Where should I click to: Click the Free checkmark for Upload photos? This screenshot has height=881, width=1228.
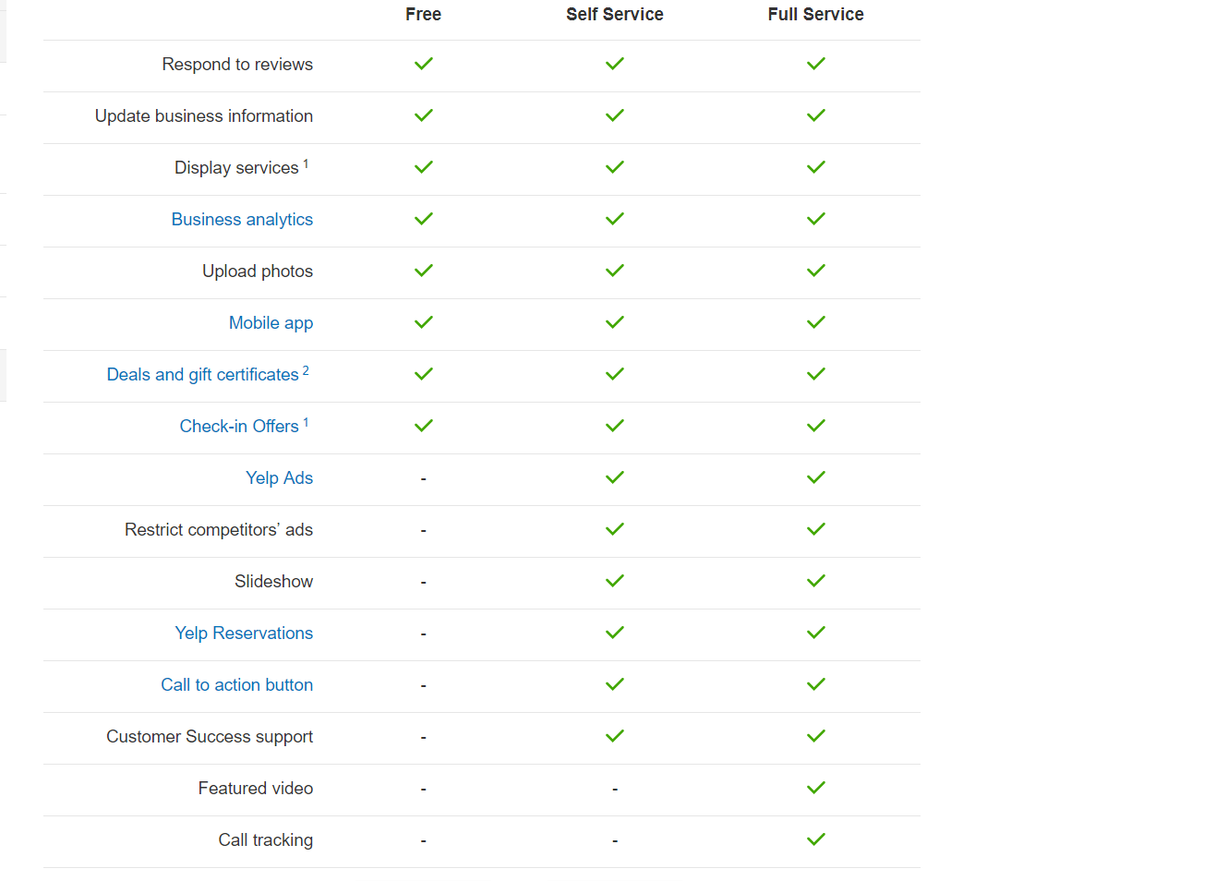pyautogui.click(x=424, y=271)
